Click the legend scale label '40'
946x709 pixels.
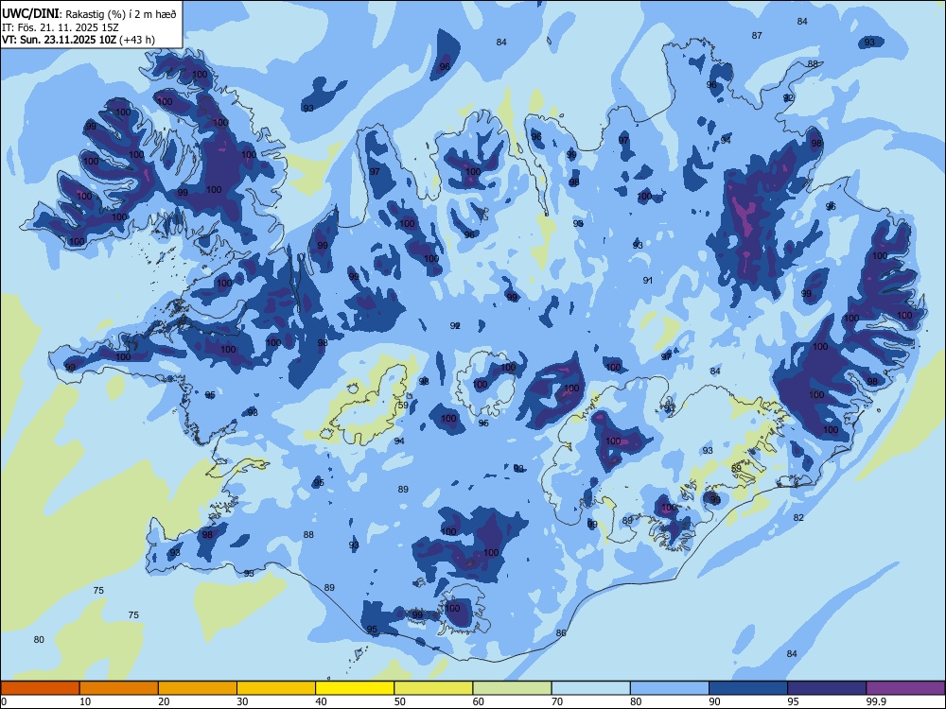coord(321,701)
